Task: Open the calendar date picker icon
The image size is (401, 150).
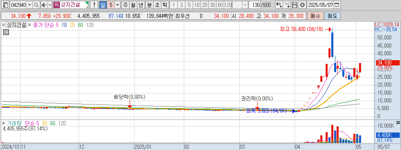Action: [x=337, y=4]
